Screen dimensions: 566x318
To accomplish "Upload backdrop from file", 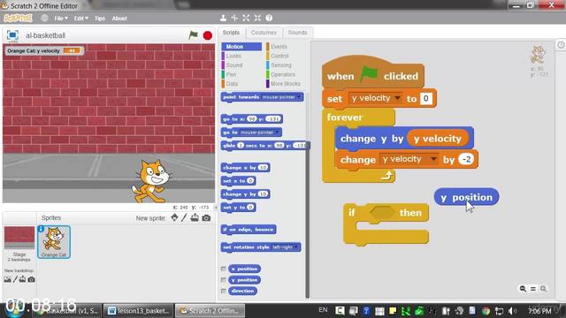I will coord(22,279).
